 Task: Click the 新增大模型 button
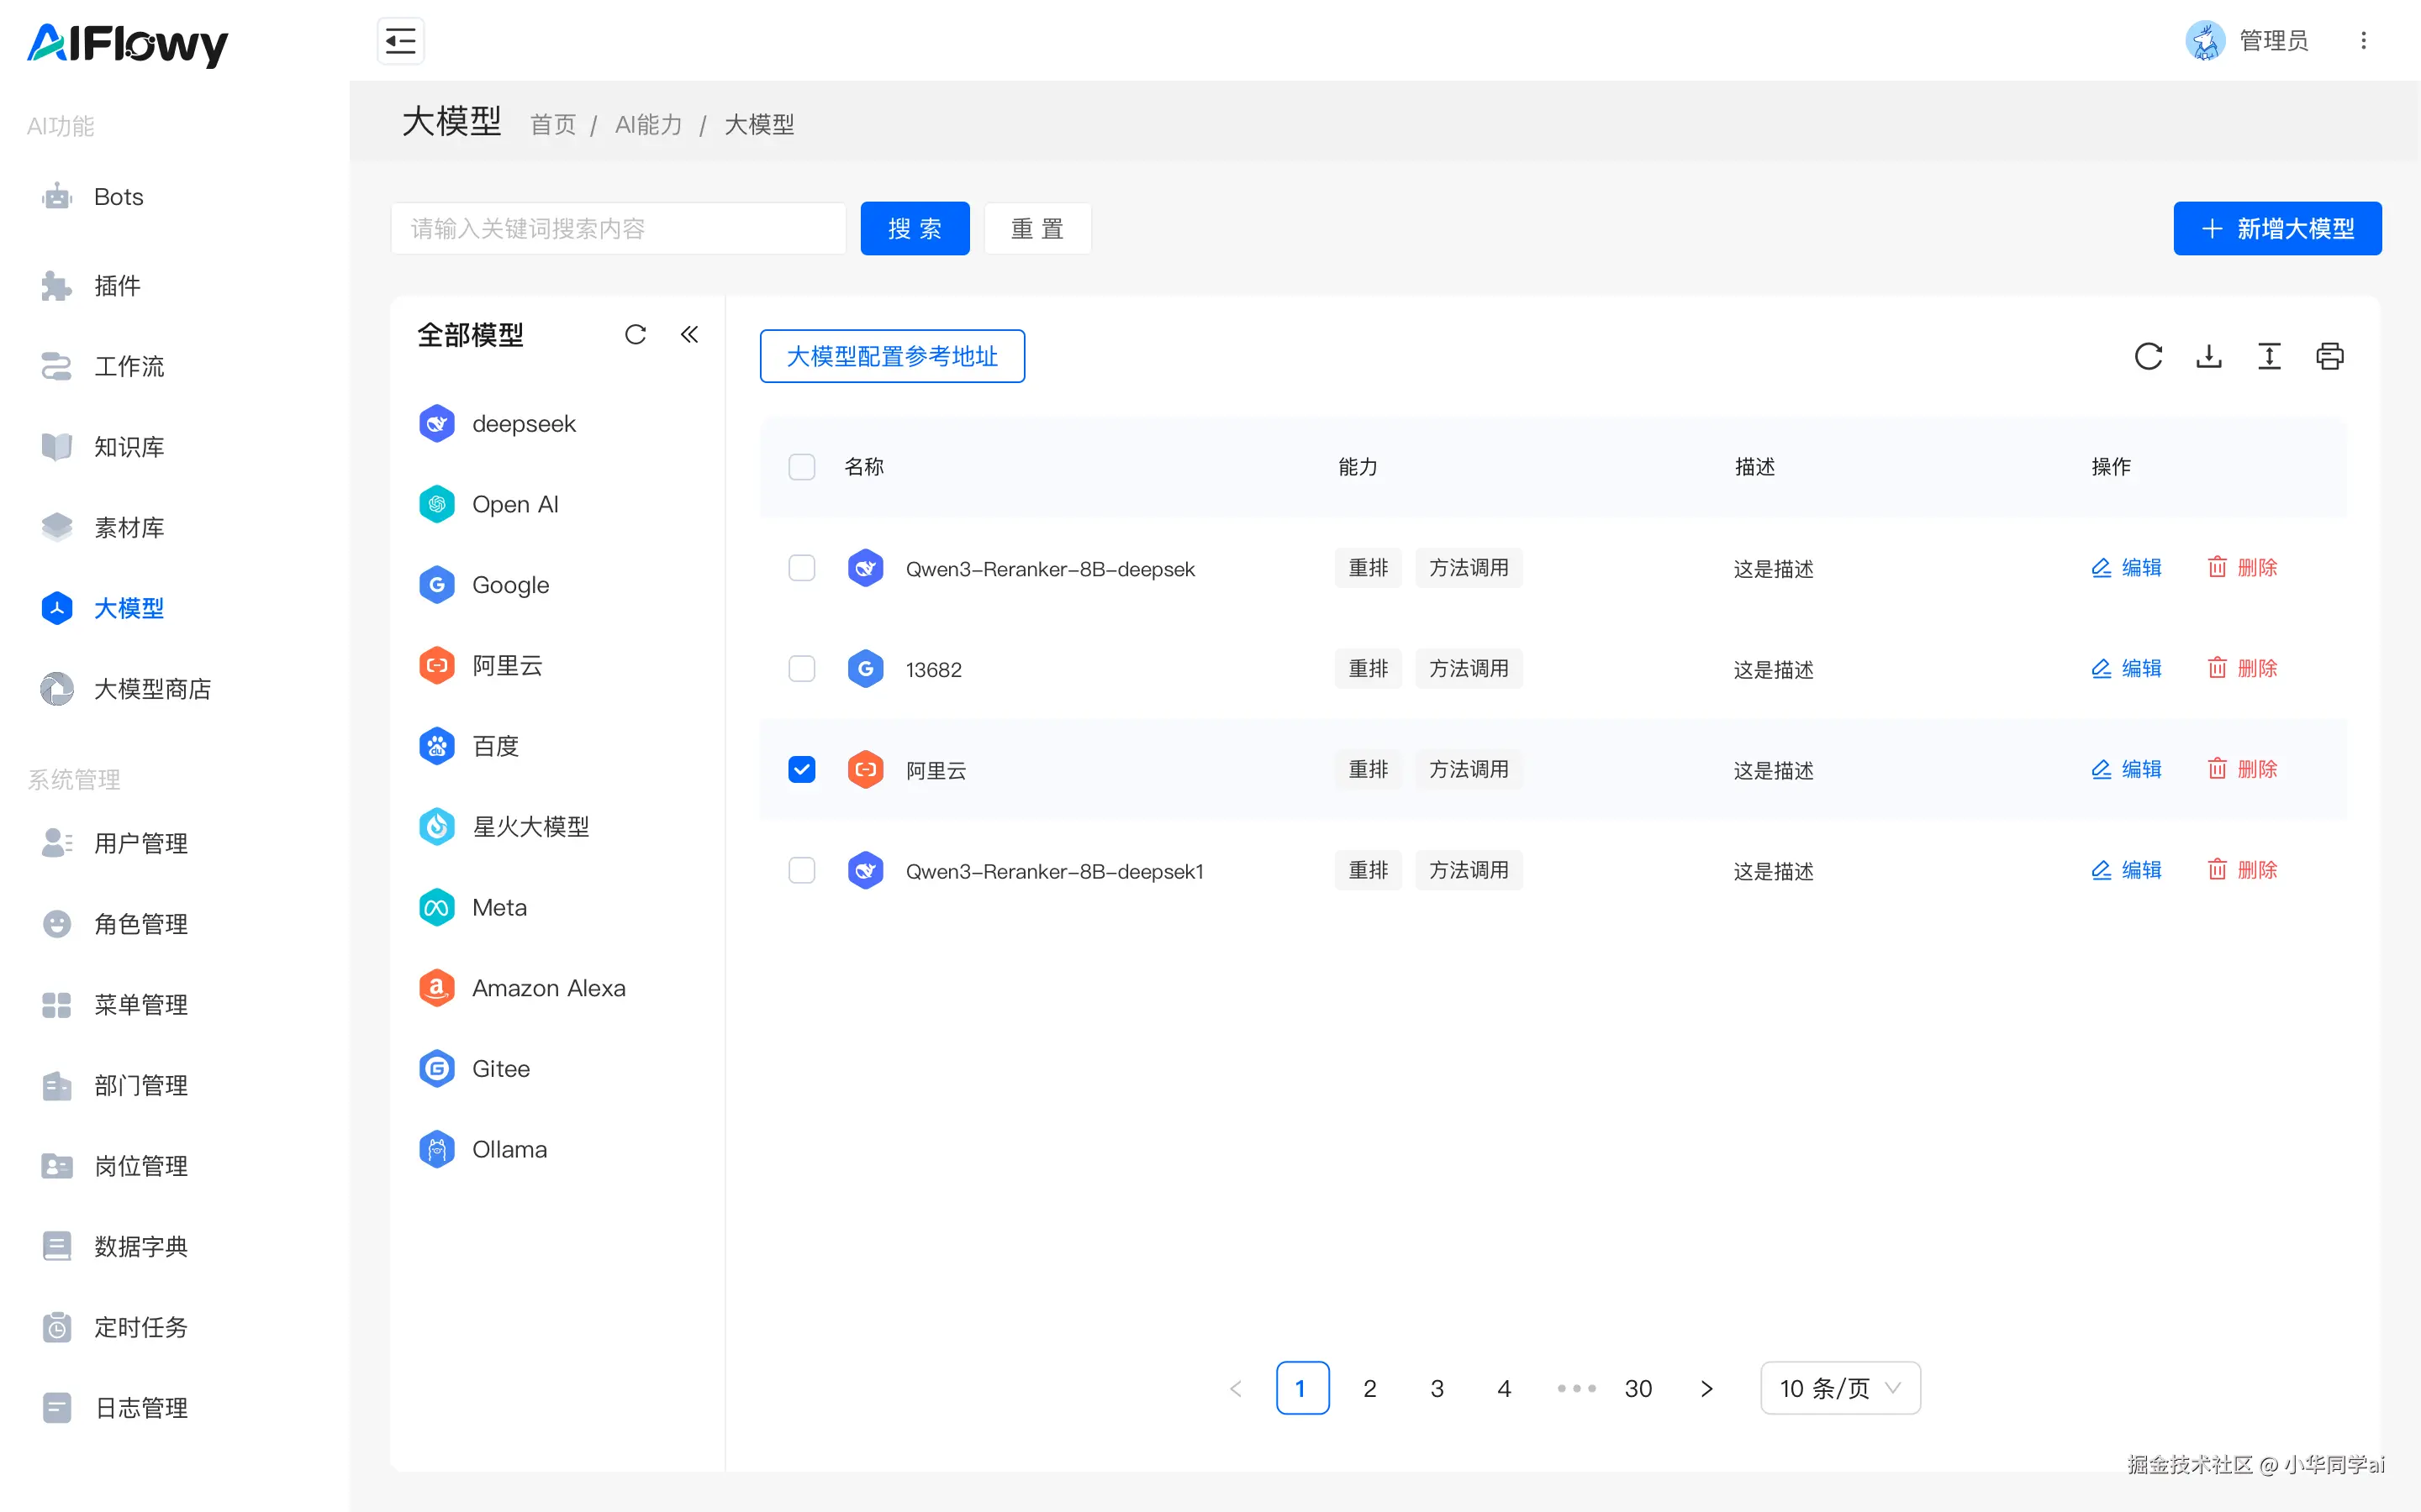(x=2277, y=228)
